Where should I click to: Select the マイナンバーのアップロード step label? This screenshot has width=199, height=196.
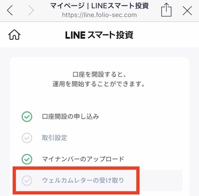[x=83, y=159]
